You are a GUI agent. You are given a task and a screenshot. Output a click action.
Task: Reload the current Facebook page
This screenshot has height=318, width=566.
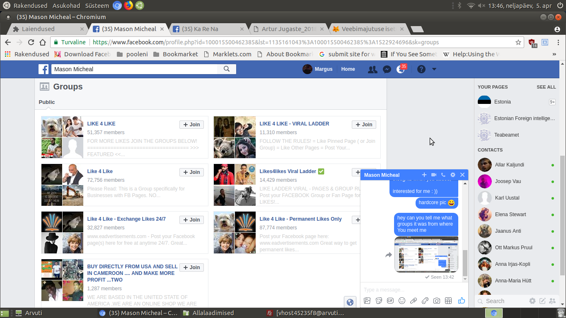pos(31,42)
